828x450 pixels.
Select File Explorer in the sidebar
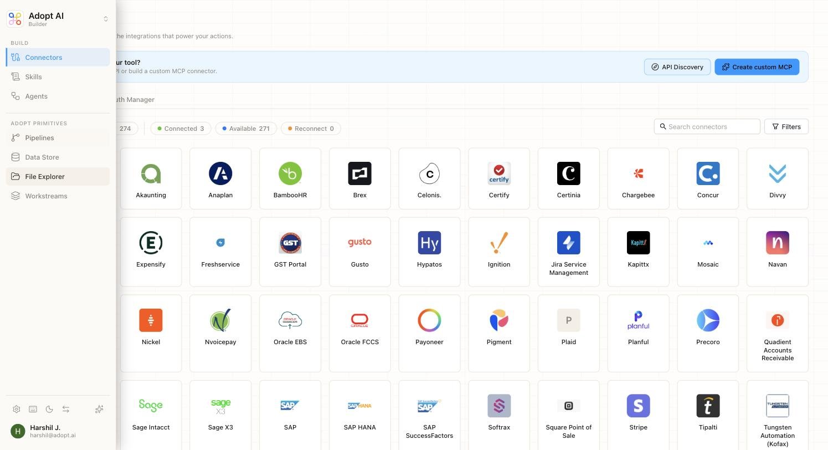(x=58, y=176)
